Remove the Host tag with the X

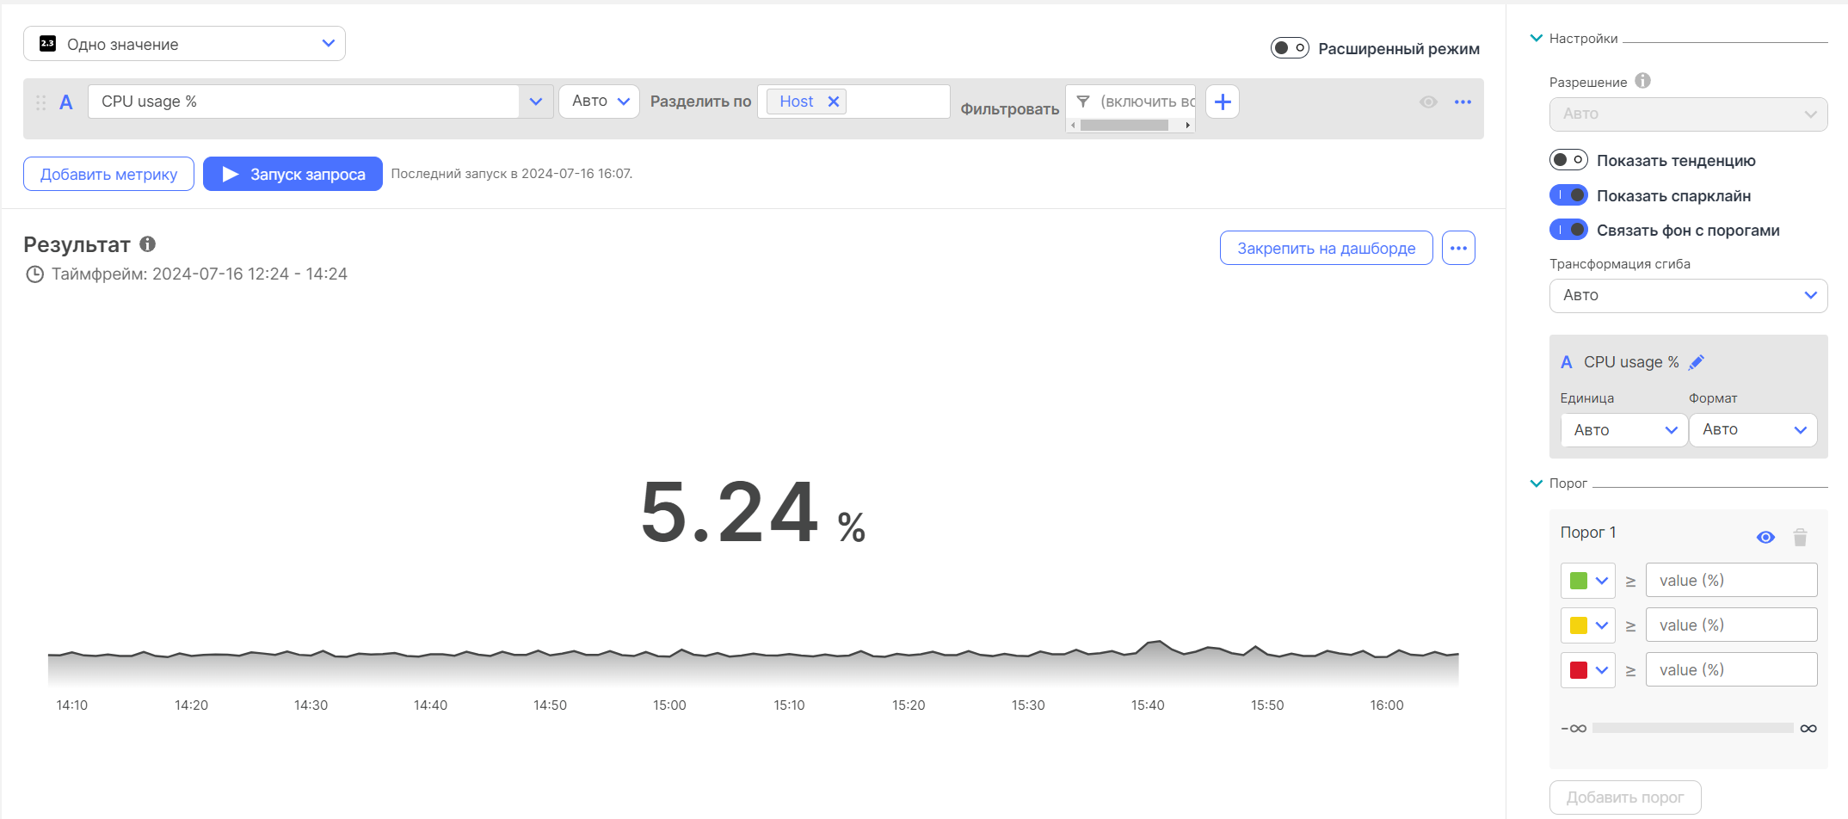pyautogui.click(x=833, y=102)
